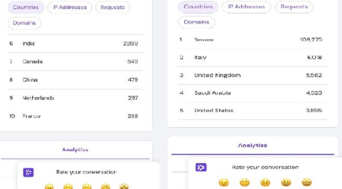Open the Analytics tab in left card
Image resolution: width=342 pixels, height=189 pixels.
tap(75, 150)
